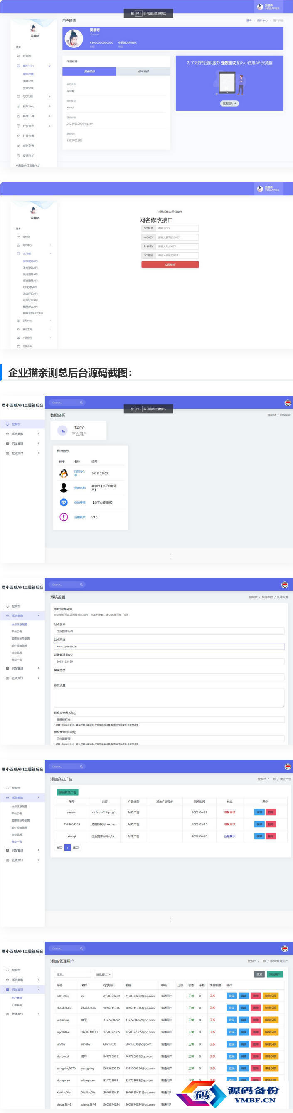Click 反馈BUG icon in 用户详情 page sidebar
293x1113 pixels.
(18, 156)
